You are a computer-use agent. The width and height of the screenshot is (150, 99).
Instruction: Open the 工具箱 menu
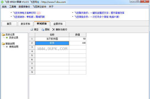coord(13,7)
